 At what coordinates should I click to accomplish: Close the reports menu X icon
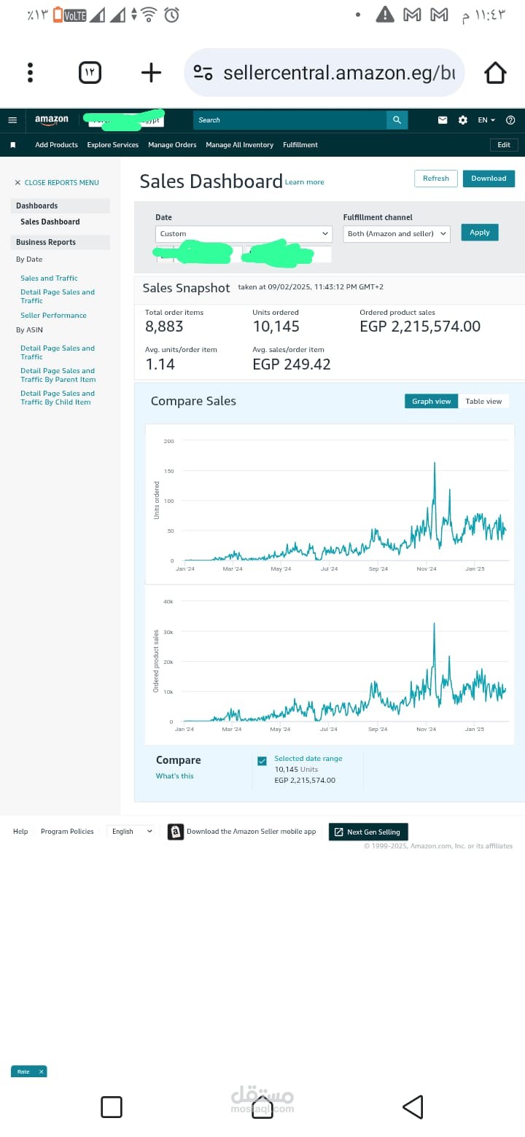(x=17, y=183)
